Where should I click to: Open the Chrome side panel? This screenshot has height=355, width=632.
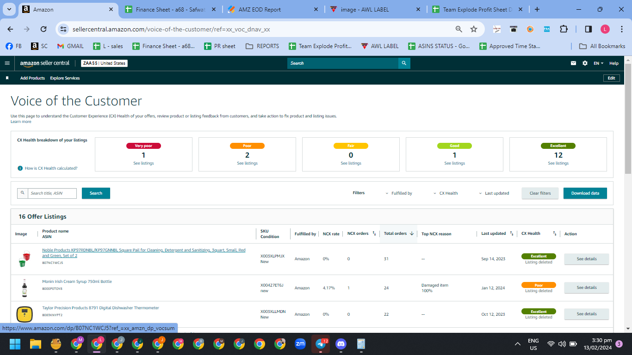pos(589,29)
